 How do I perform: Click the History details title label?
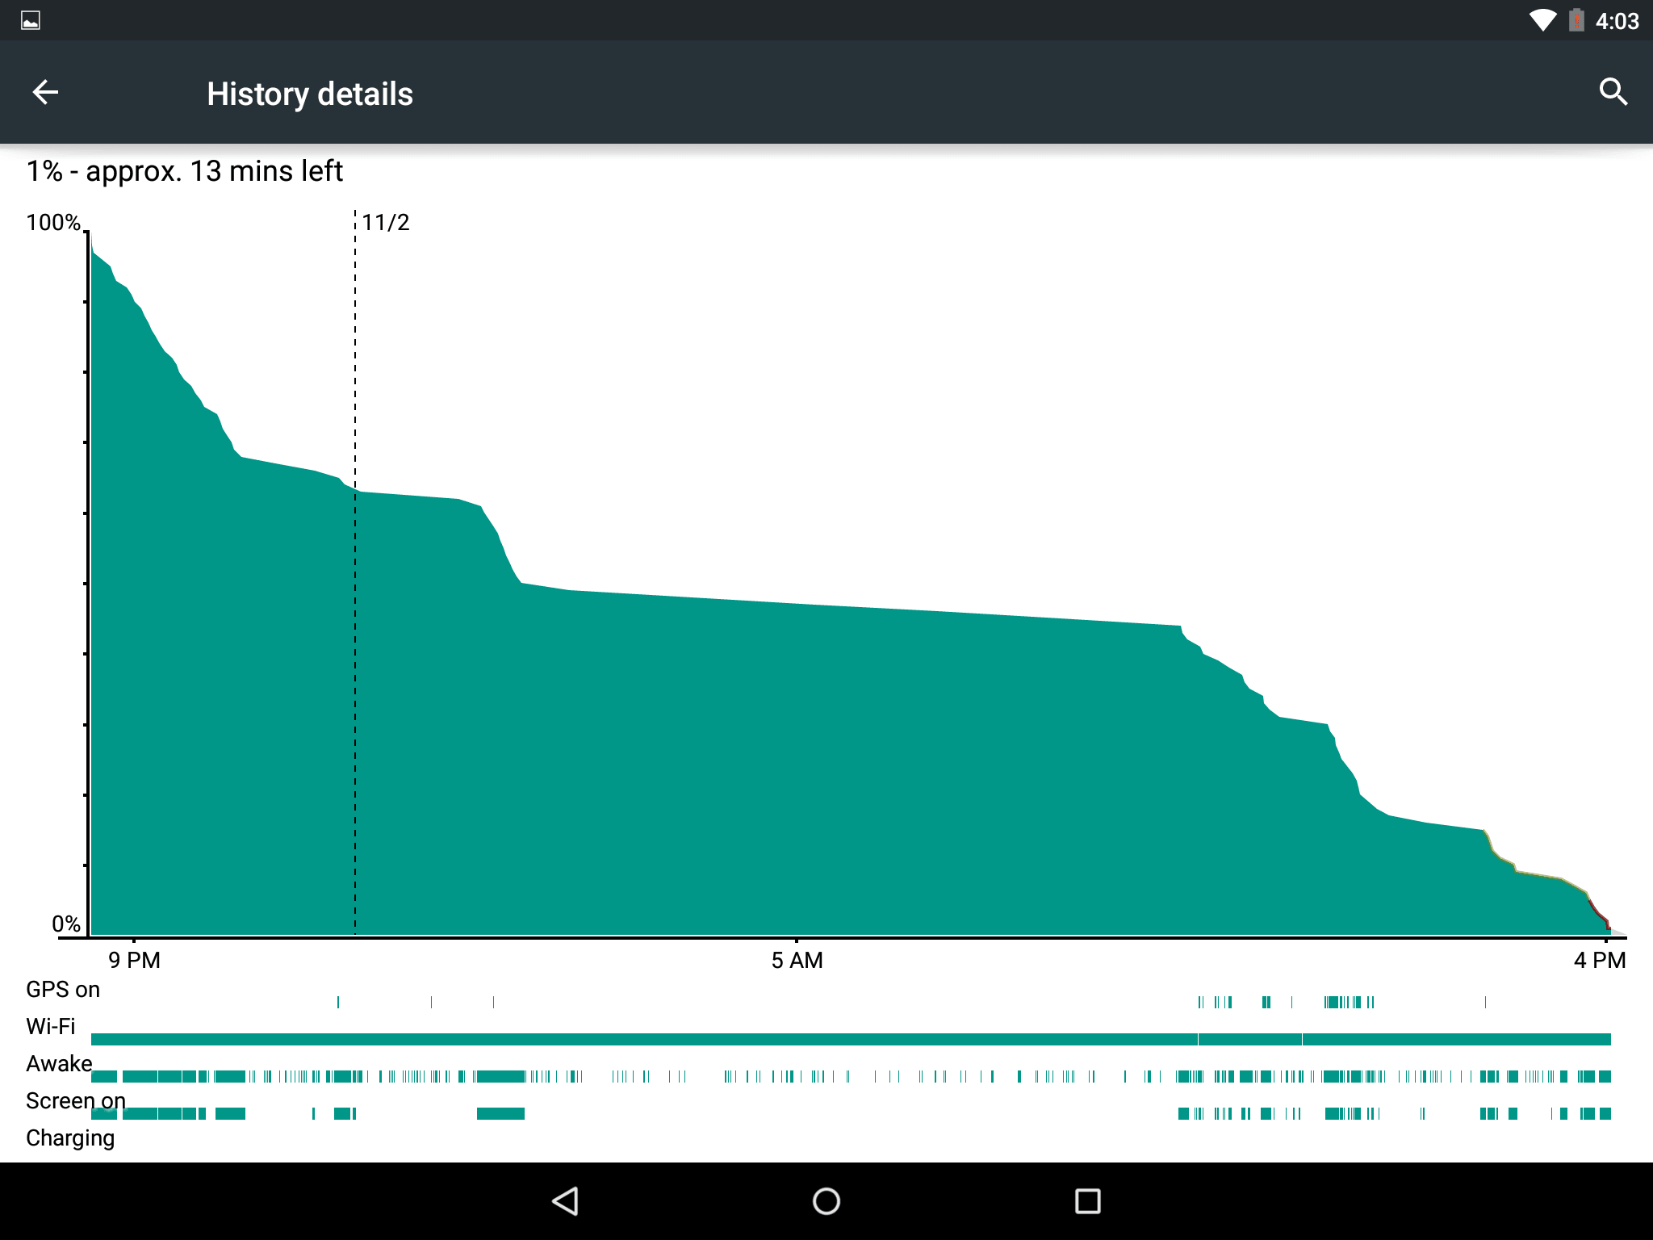pos(311,93)
